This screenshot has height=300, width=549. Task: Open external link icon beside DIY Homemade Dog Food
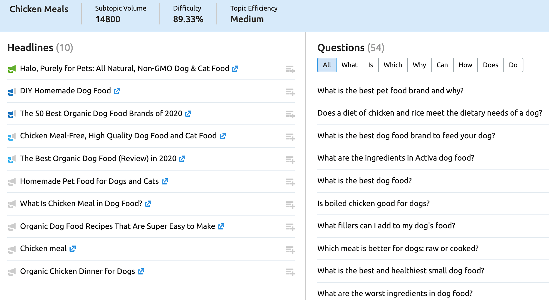pyautogui.click(x=117, y=91)
